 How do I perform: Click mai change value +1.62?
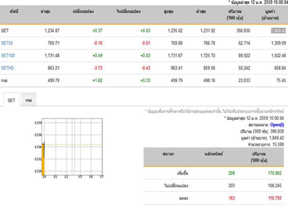click(x=97, y=81)
